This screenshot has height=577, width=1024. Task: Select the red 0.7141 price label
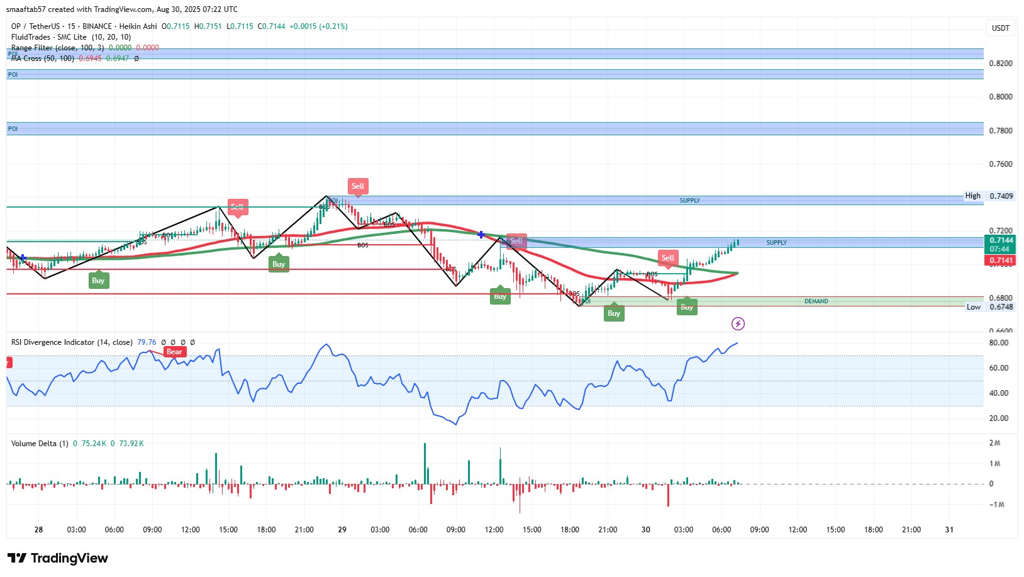[x=1000, y=260]
